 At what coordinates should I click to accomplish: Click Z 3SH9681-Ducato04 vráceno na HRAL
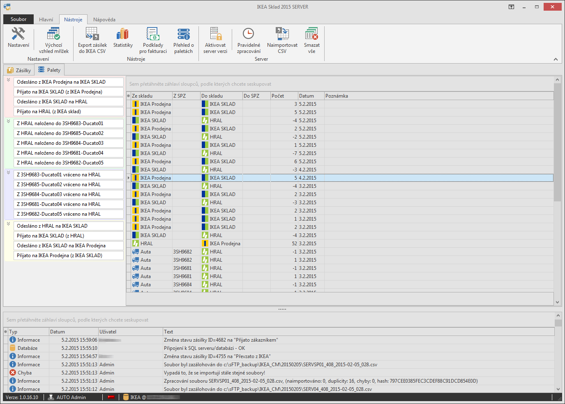pyautogui.click(x=69, y=204)
